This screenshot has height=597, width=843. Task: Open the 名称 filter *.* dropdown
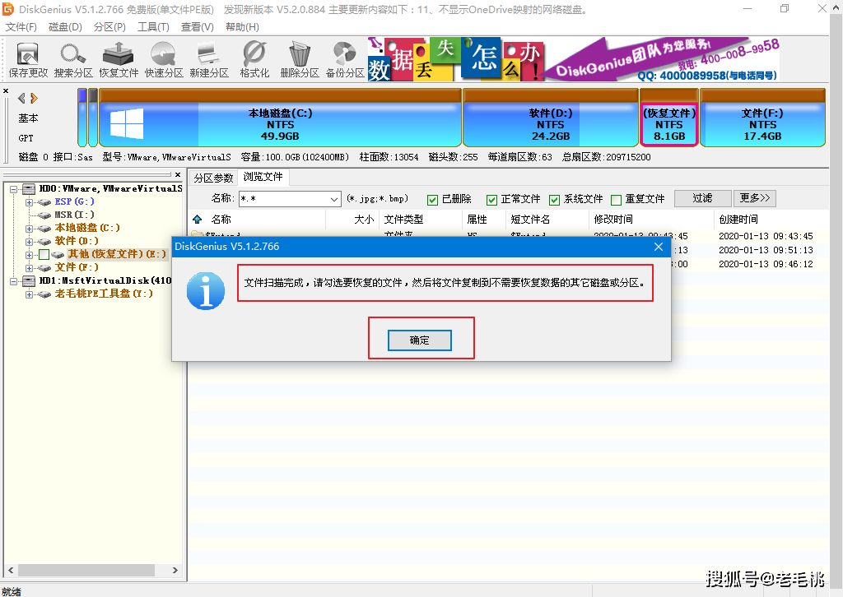[334, 199]
